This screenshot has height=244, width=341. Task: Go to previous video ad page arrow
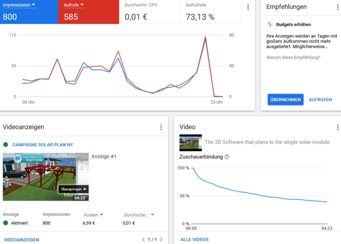[143, 239]
